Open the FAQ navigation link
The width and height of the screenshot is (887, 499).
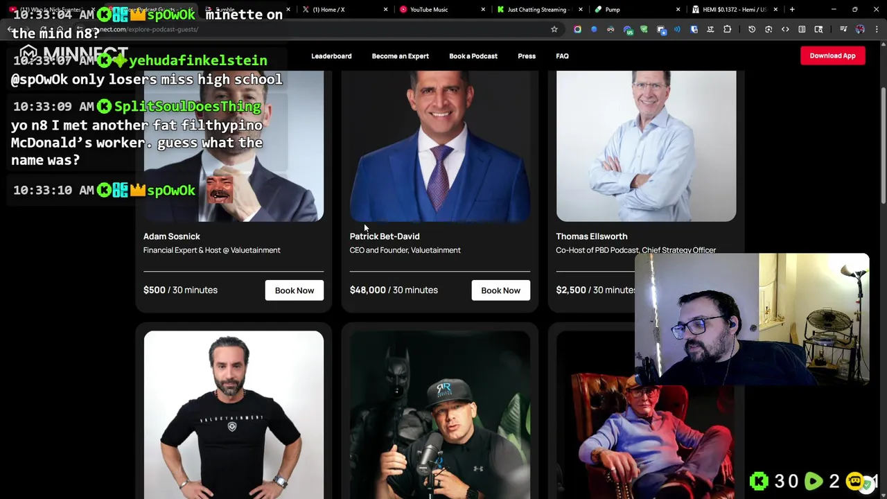point(562,56)
